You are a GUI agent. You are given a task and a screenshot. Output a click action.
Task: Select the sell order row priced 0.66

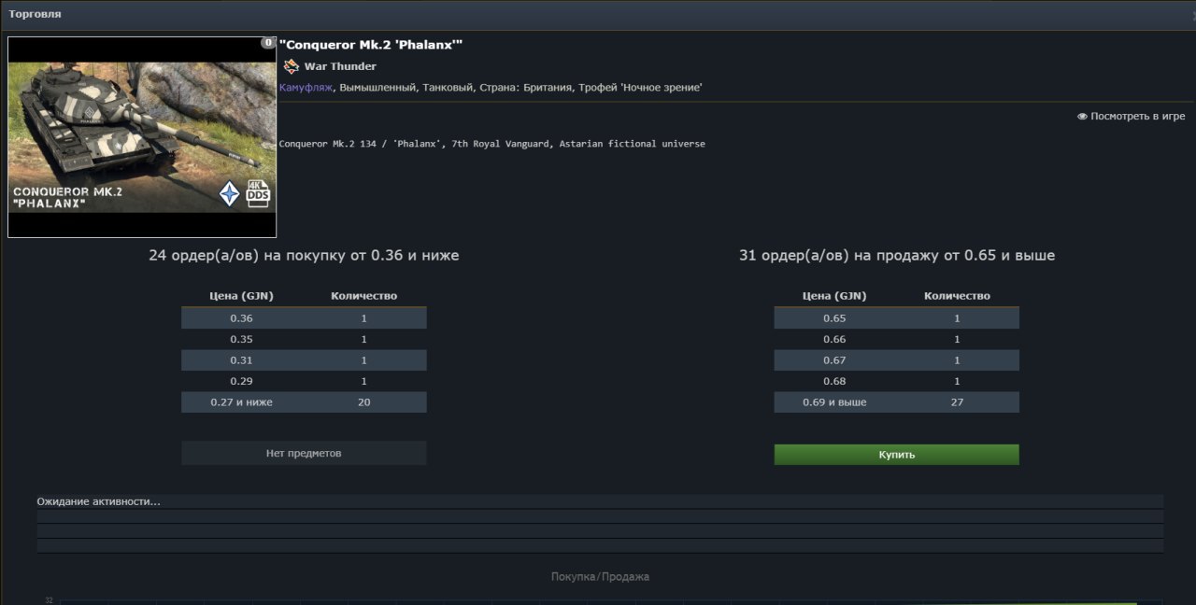pos(896,339)
